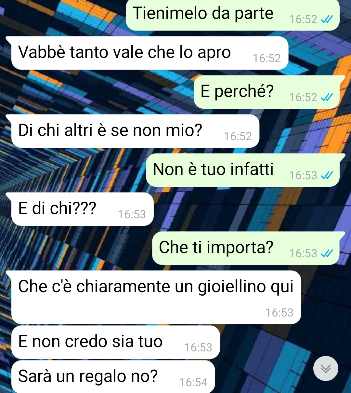This screenshot has width=351, height=393.
Task: Select message 'Vabbè tanto vale che lo apro'
Action: [150, 53]
